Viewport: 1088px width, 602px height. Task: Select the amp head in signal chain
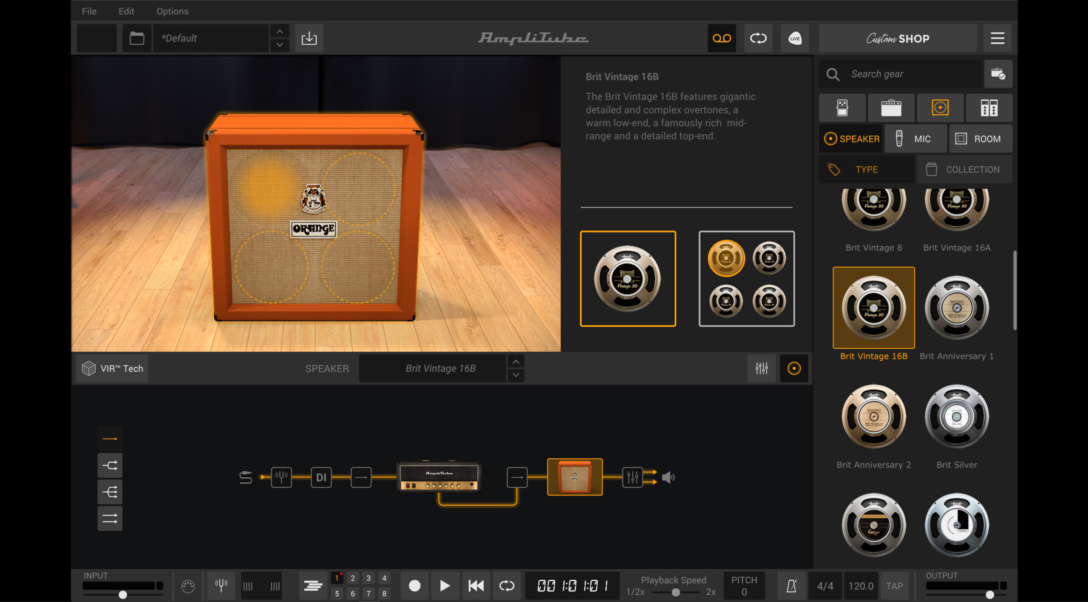[439, 477]
